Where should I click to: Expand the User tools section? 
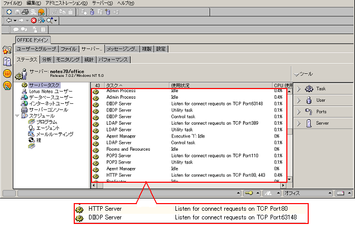point(299,100)
